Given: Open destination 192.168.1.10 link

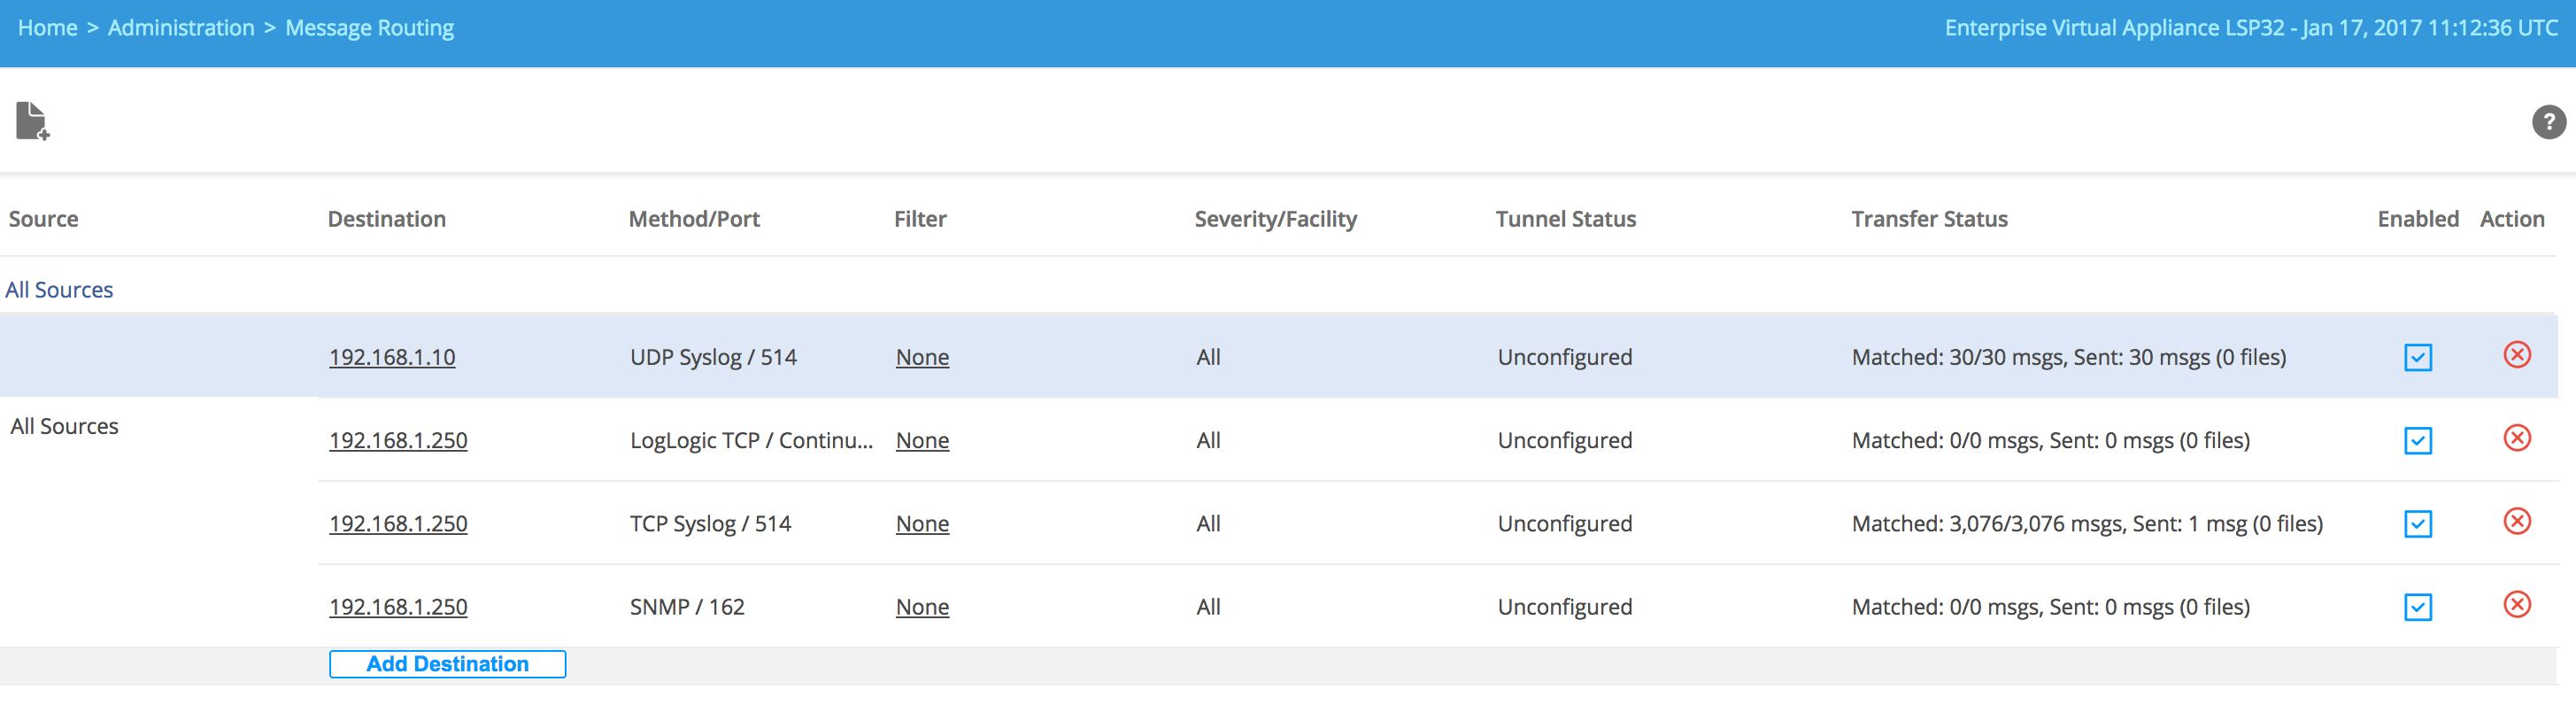Looking at the screenshot, I should (x=392, y=357).
